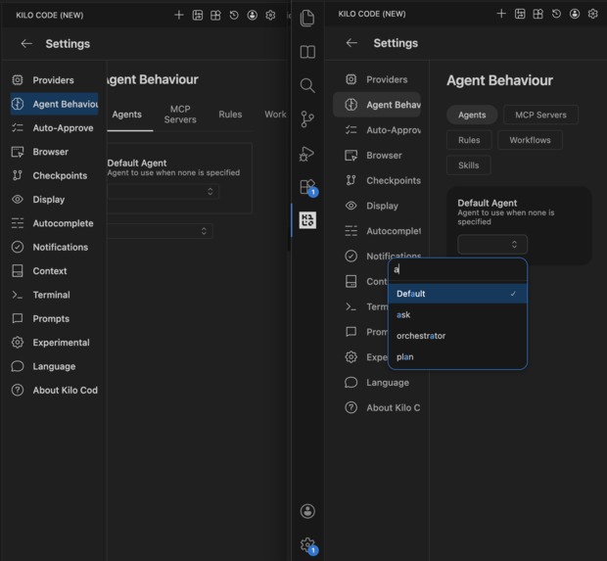
Task: Open Language in right settings sidebar
Action: (377, 383)
